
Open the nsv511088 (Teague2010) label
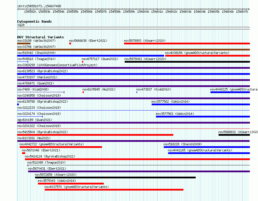point(46,162)
